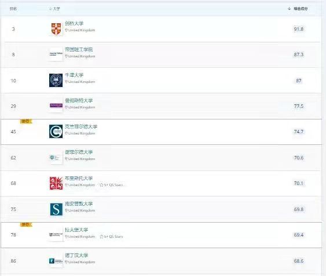The height and width of the screenshot is (276, 326).
Task: Open the Cambridge University crest logo
Action: (x=56, y=29)
